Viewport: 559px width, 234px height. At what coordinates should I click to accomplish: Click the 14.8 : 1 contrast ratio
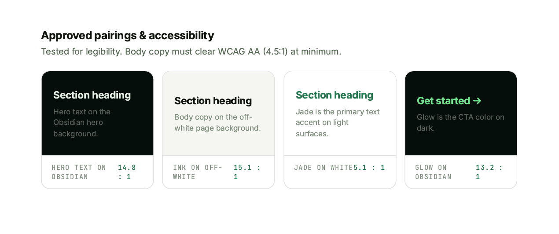click(127, 172)
